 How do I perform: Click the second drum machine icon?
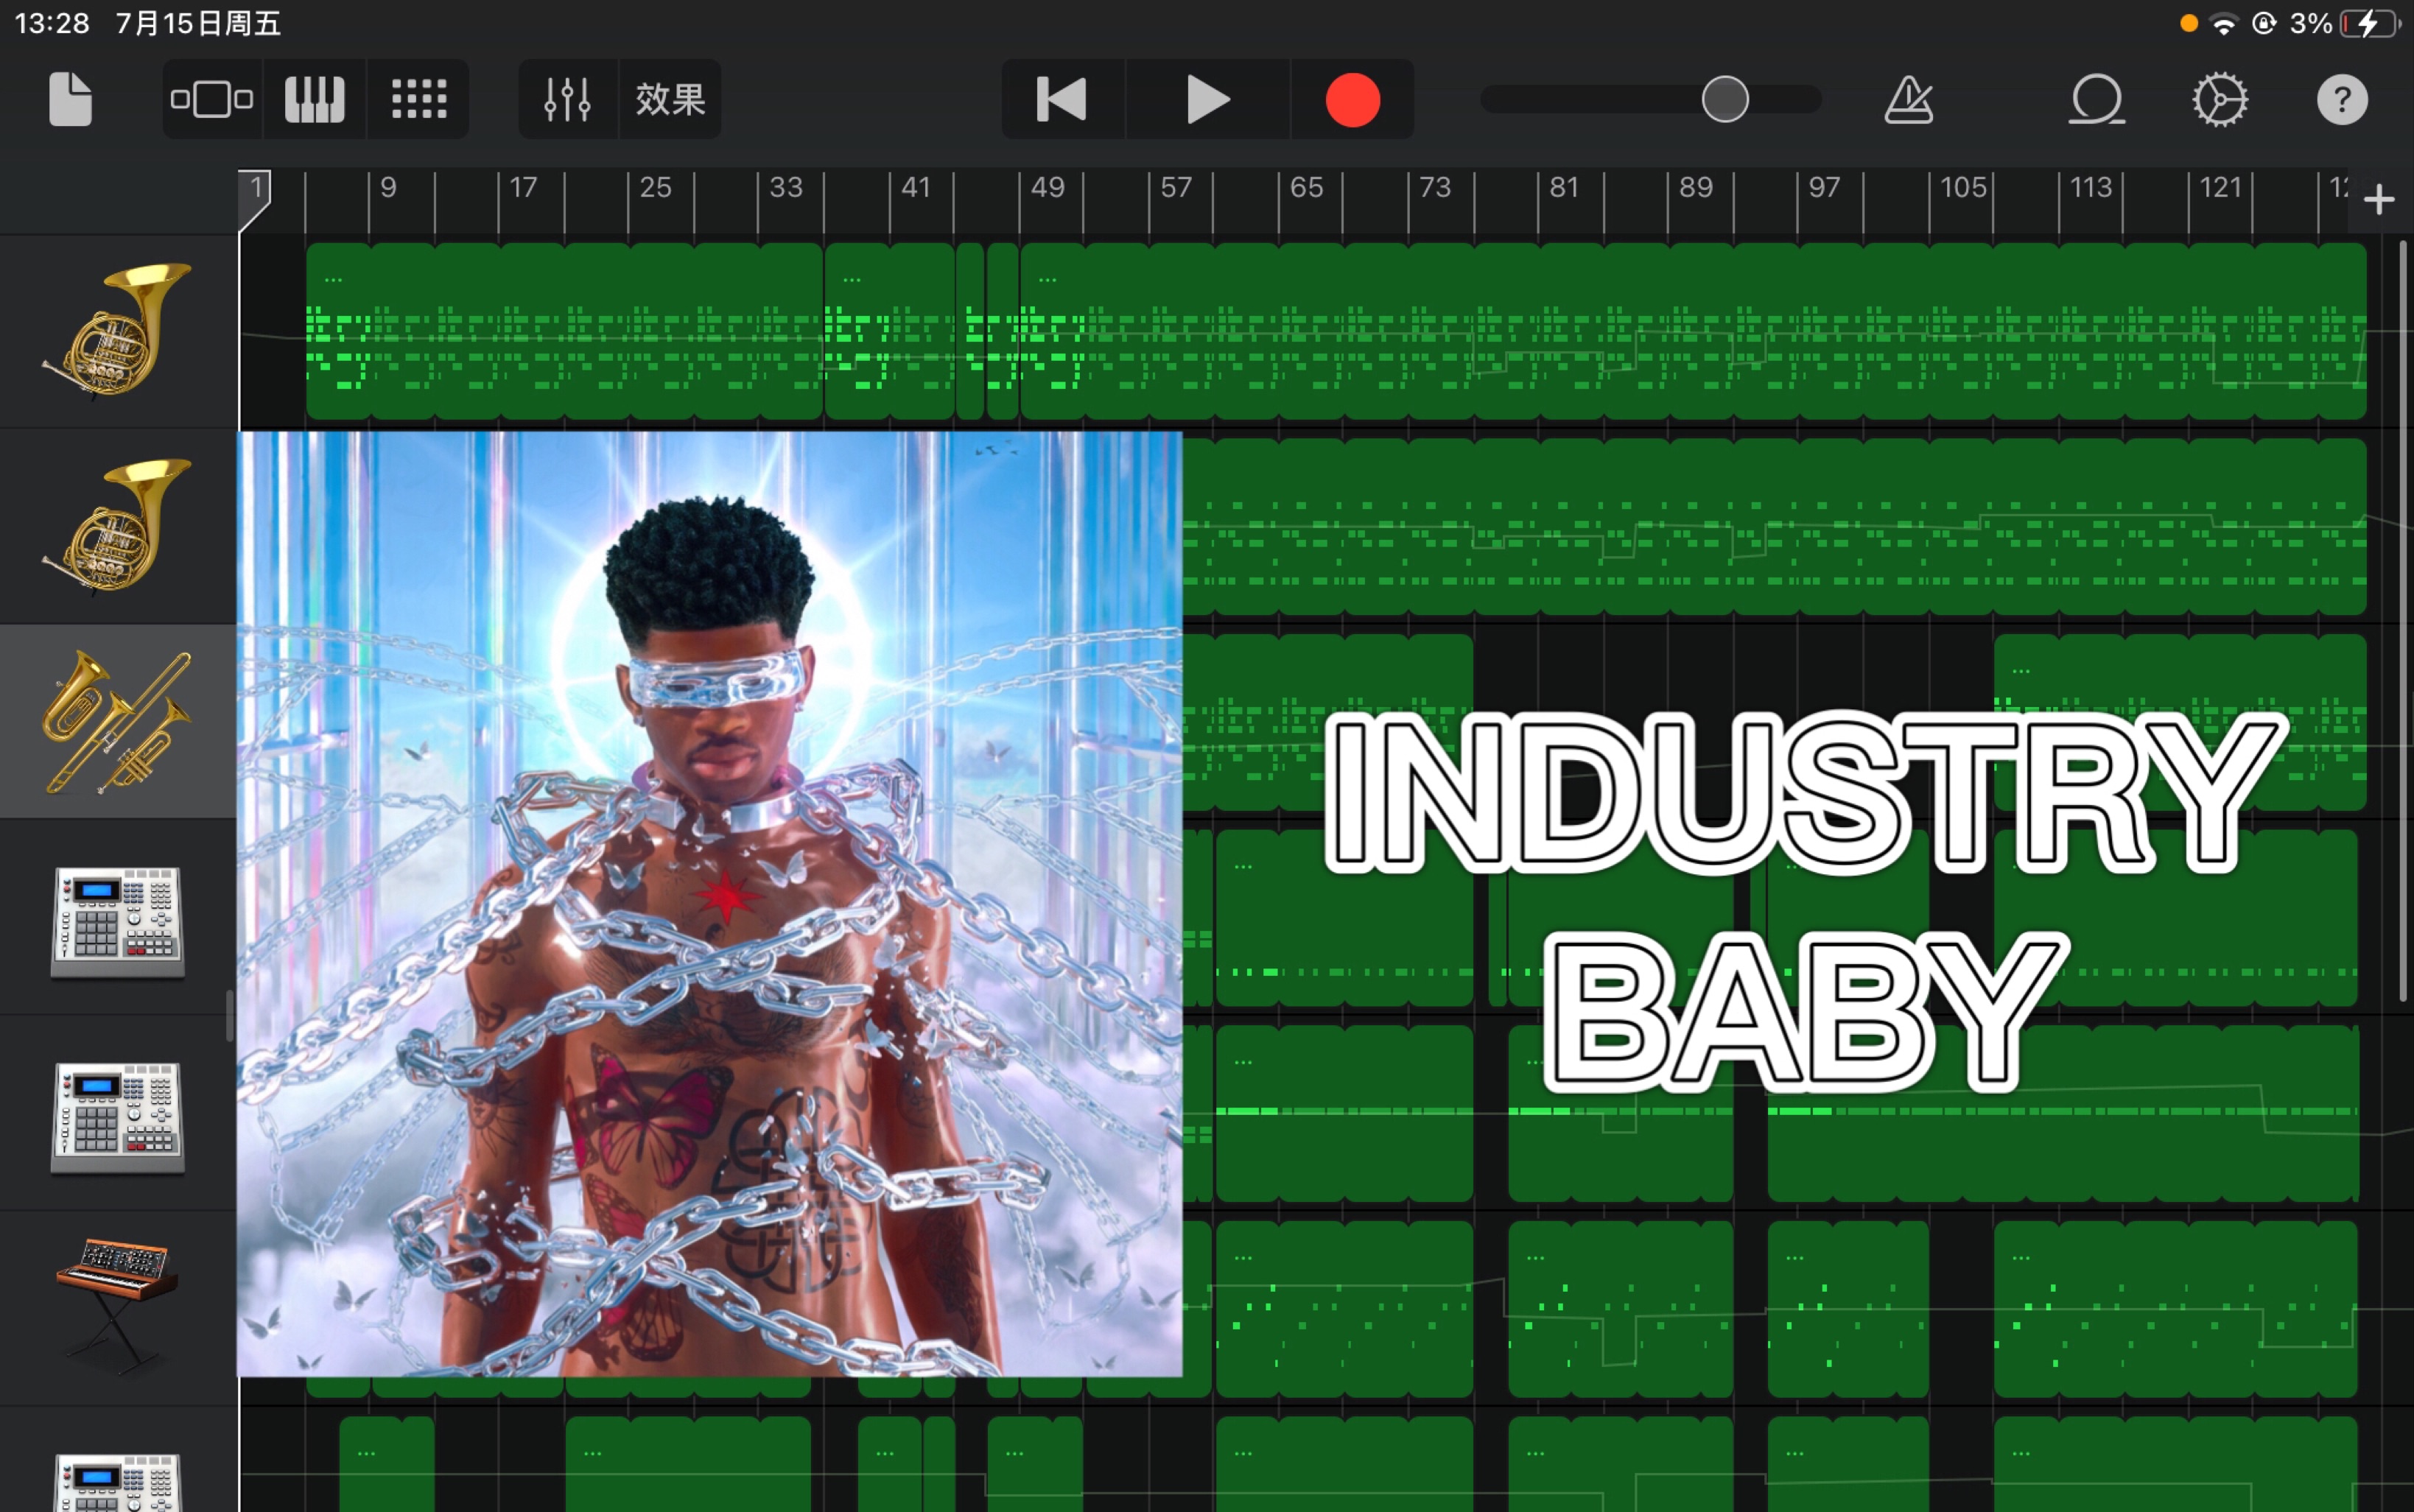113,1115
